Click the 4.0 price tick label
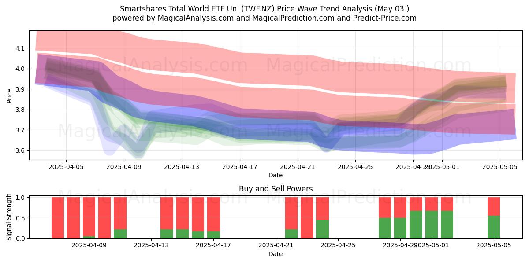This screenshot has width=529, height=264. click(x=21, y=69)
